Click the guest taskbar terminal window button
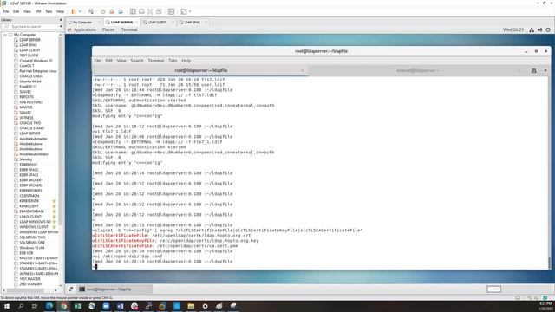The image size is (555, 312). coord(115,289)
